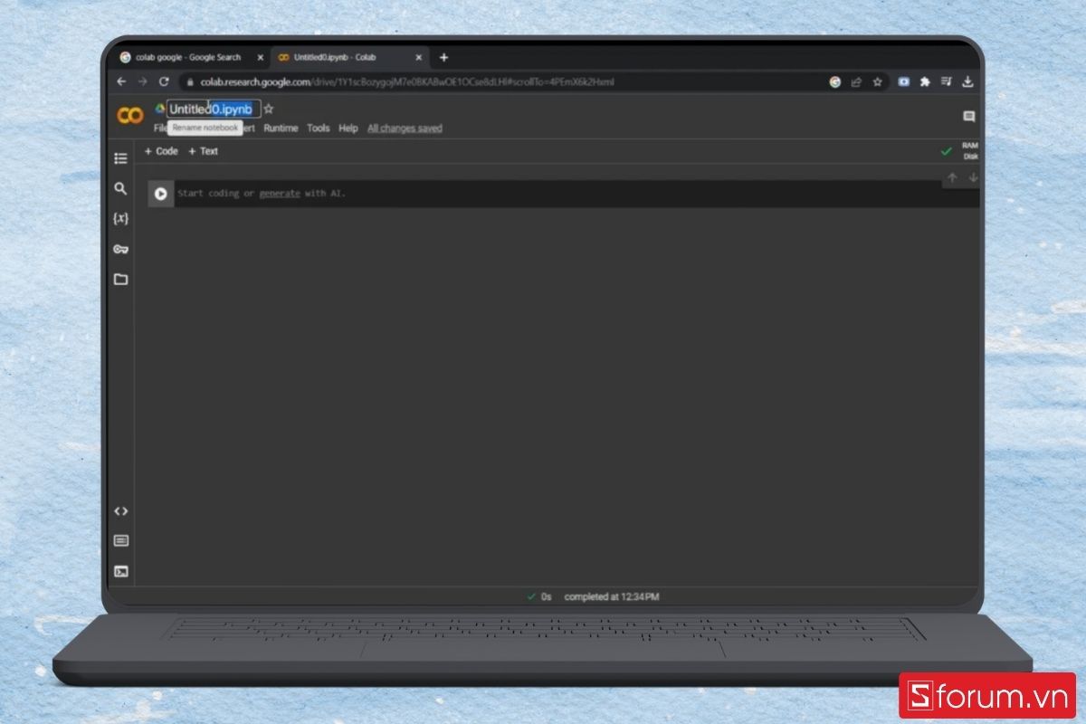Viewport: 1086px width, 724px height.
Task: Go forward in browser
Action: click(x=142, y=81)
